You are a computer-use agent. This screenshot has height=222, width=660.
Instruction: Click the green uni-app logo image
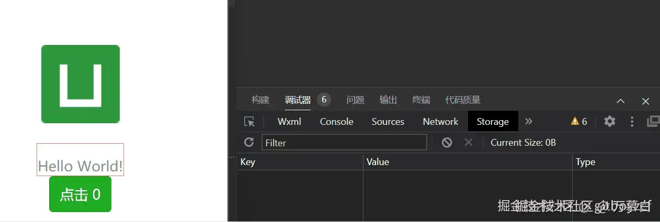81,84
